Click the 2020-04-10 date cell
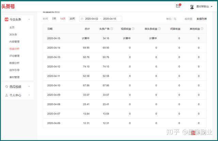Screen dimensions: 218x141 pyautogui.click(x=54, y=85)
